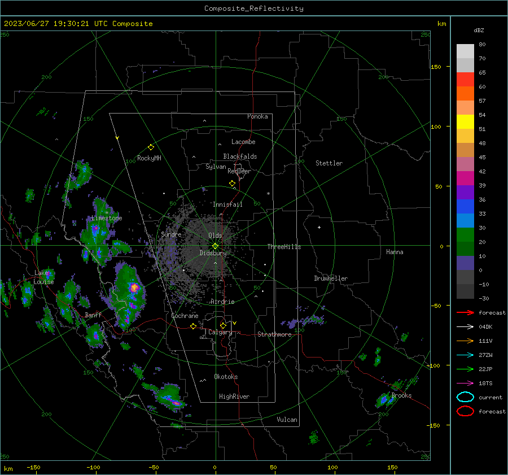Click the storm cell beside Brooks

click(385, 400)
